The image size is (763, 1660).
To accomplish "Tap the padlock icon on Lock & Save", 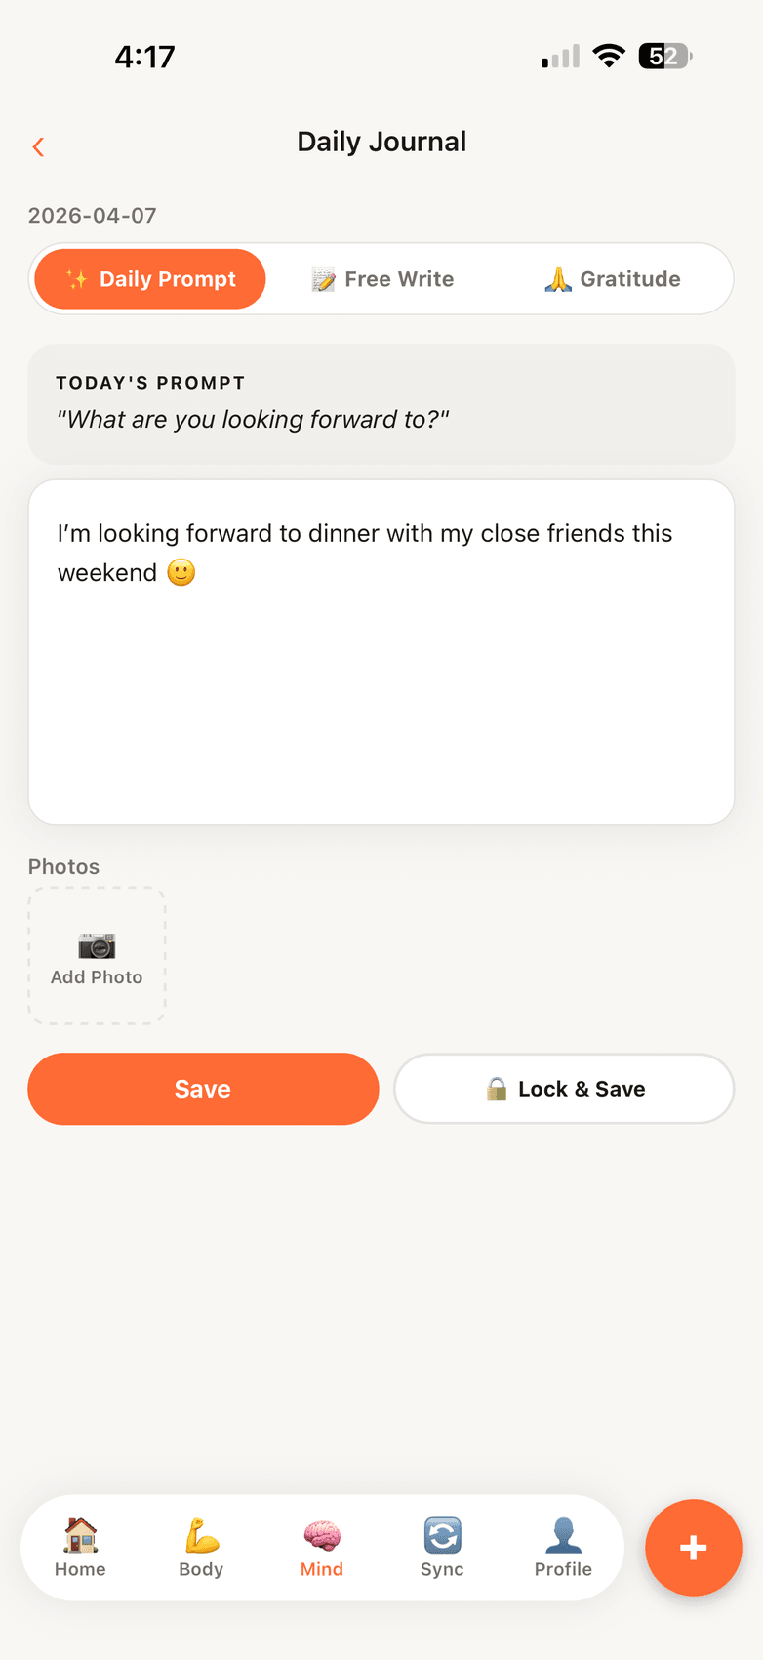I will [497, 1089].
